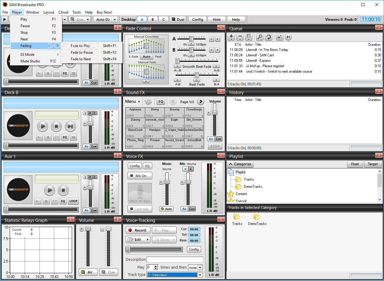The height and width of the screenshot is (281, 384).
Task: Trigger the Applause sound effect pad
Action: pyautogui.click(x=135, y=112)
